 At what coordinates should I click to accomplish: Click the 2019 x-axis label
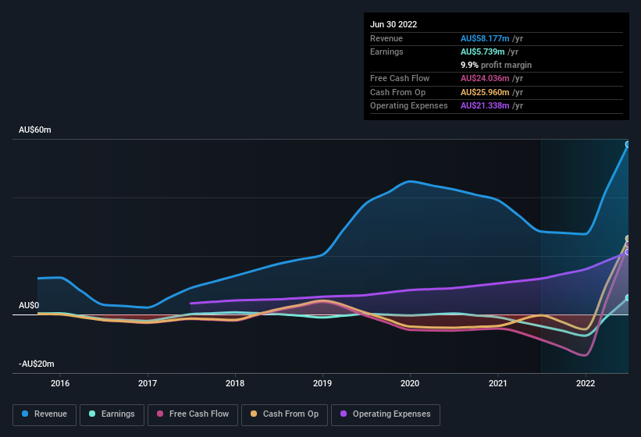pos(322,383)
